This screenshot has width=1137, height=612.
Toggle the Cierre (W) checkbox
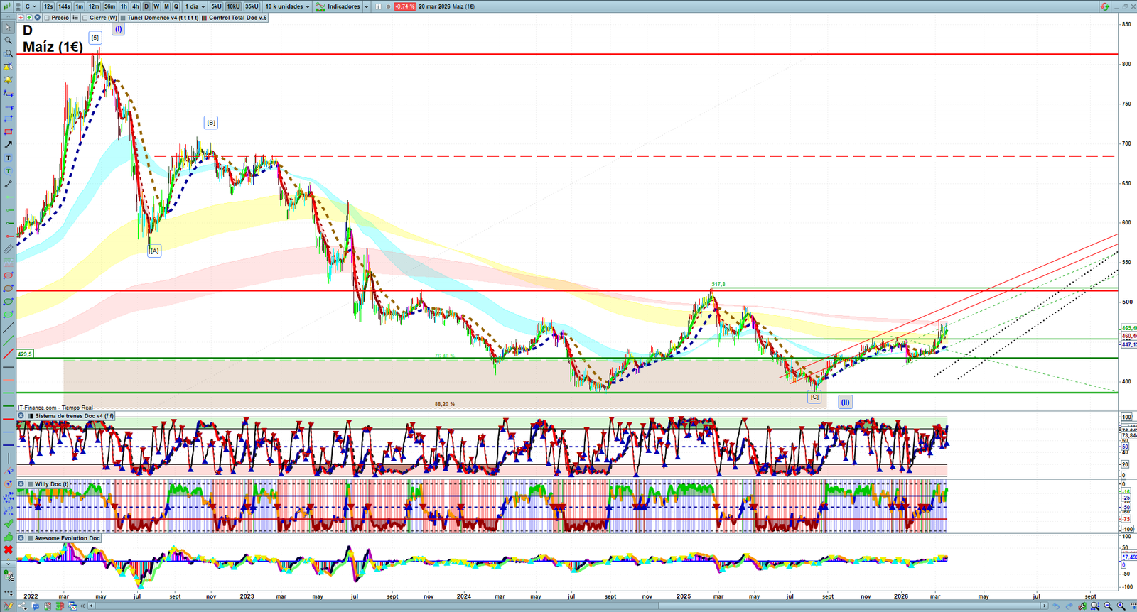point(85,18)
